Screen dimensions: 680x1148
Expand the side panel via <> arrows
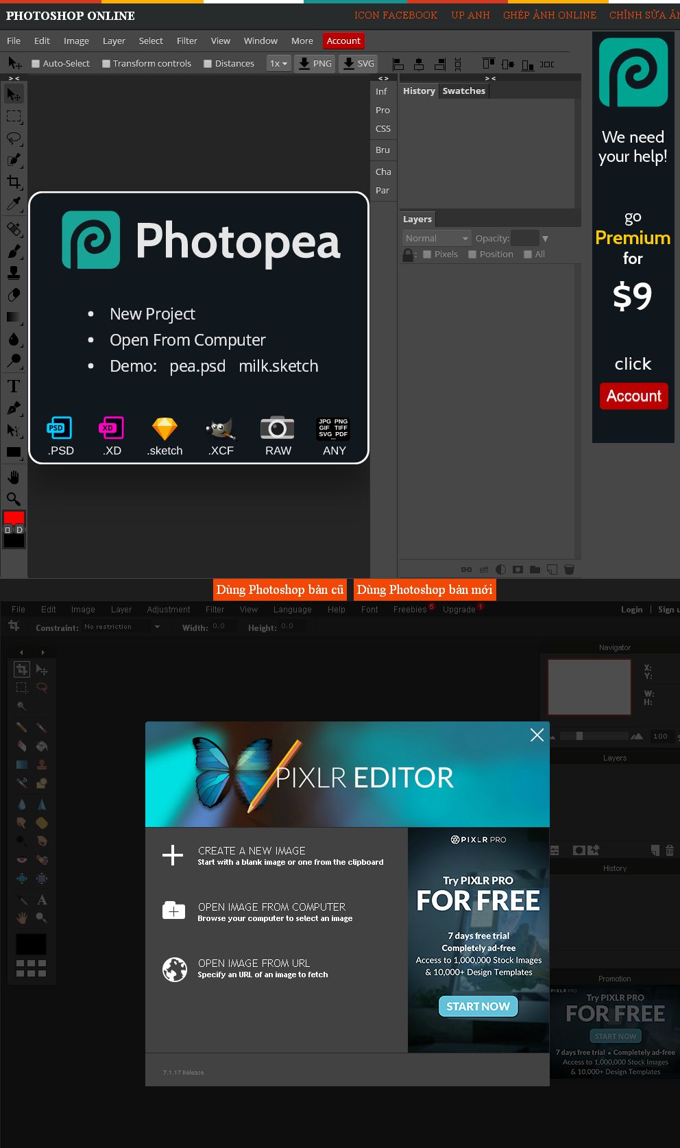click(384, 79)
